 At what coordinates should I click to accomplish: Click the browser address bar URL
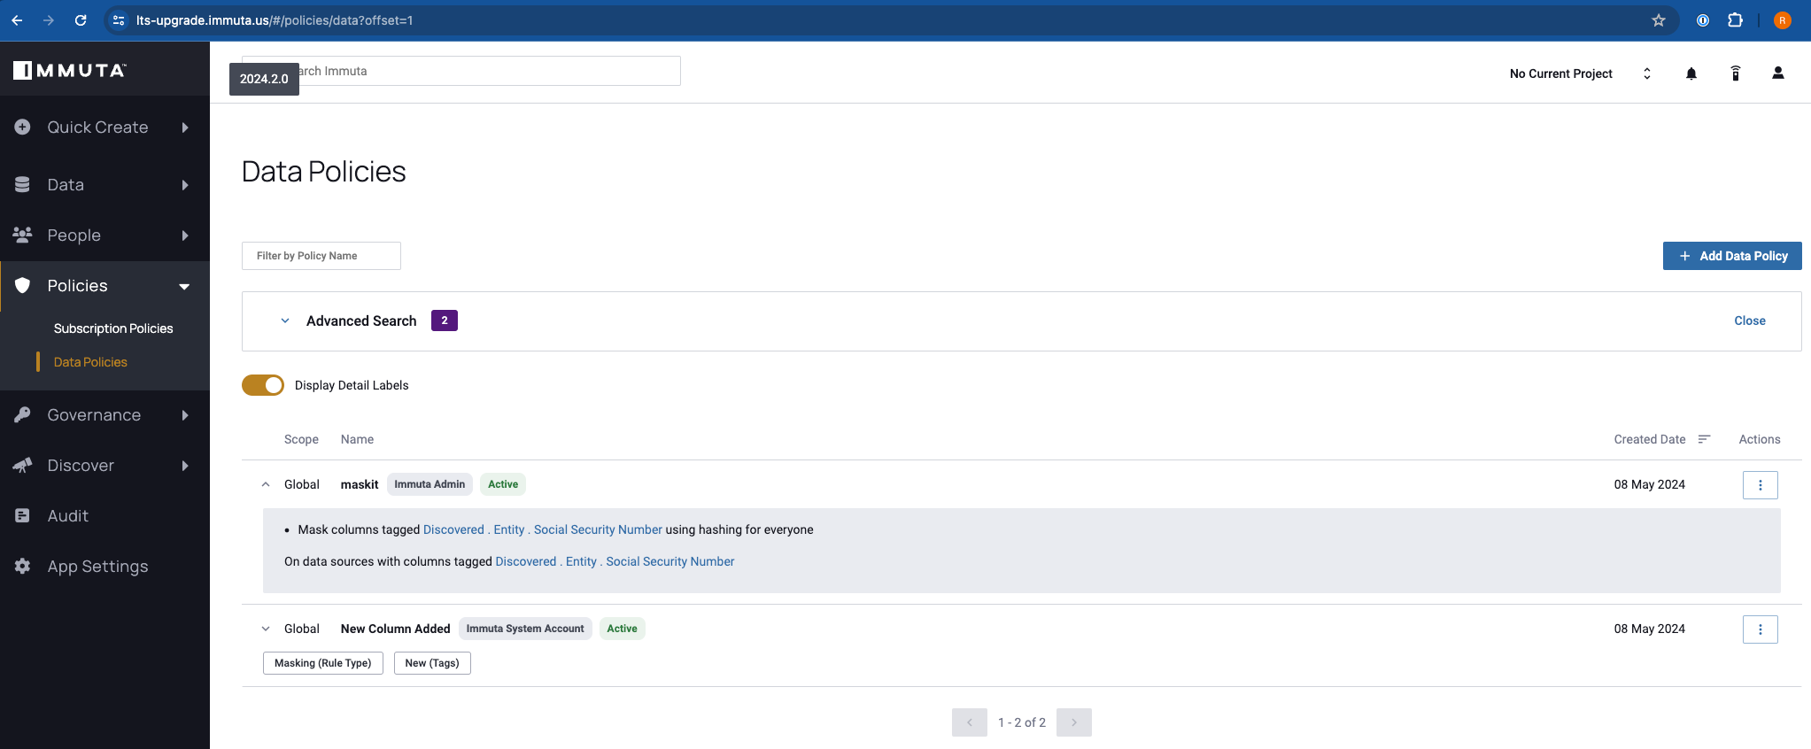click(x=275, y=20)
